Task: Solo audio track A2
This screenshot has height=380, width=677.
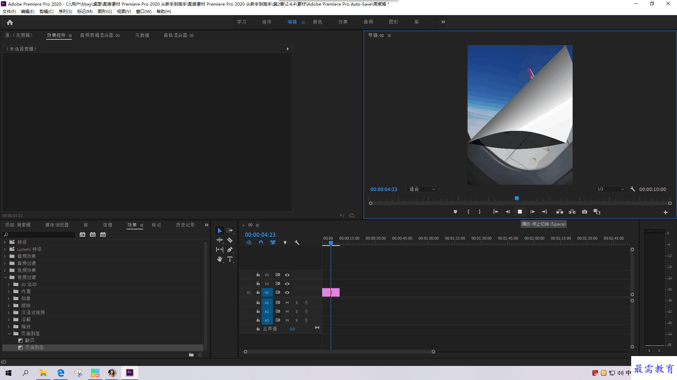Action: coord(297,311)
